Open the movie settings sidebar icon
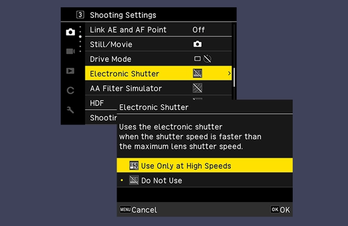 coord(70,51)
